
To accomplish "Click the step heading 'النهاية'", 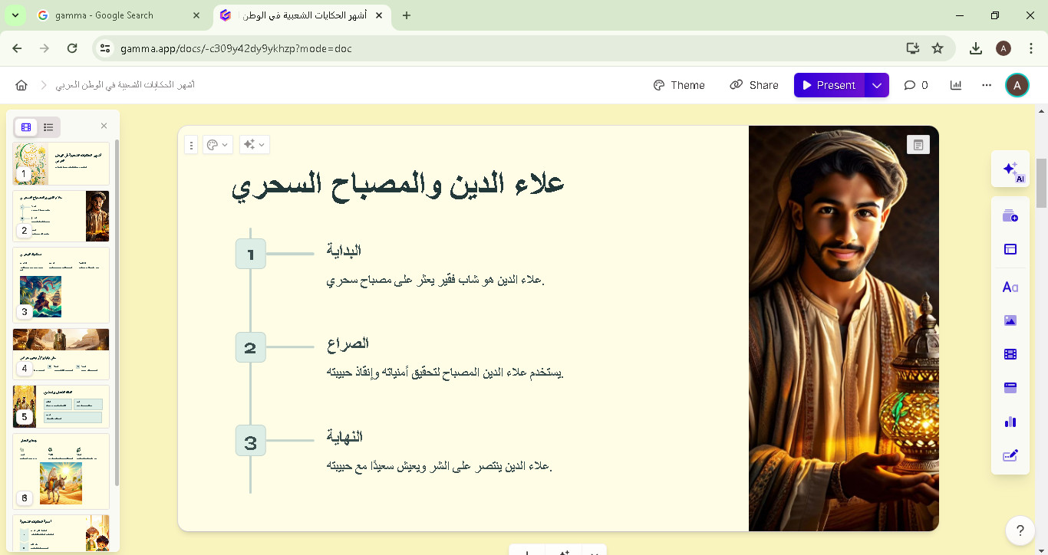I will tap(344, 437).
